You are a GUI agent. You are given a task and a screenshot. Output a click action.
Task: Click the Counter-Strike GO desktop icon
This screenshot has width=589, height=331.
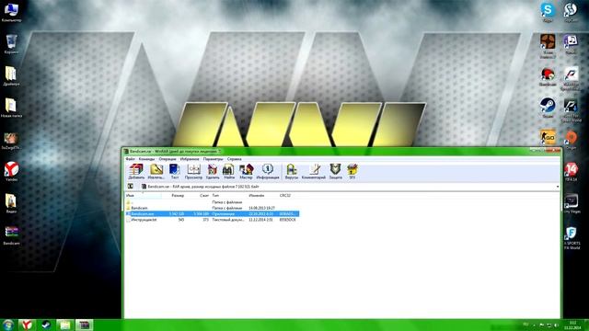(548, 138)
